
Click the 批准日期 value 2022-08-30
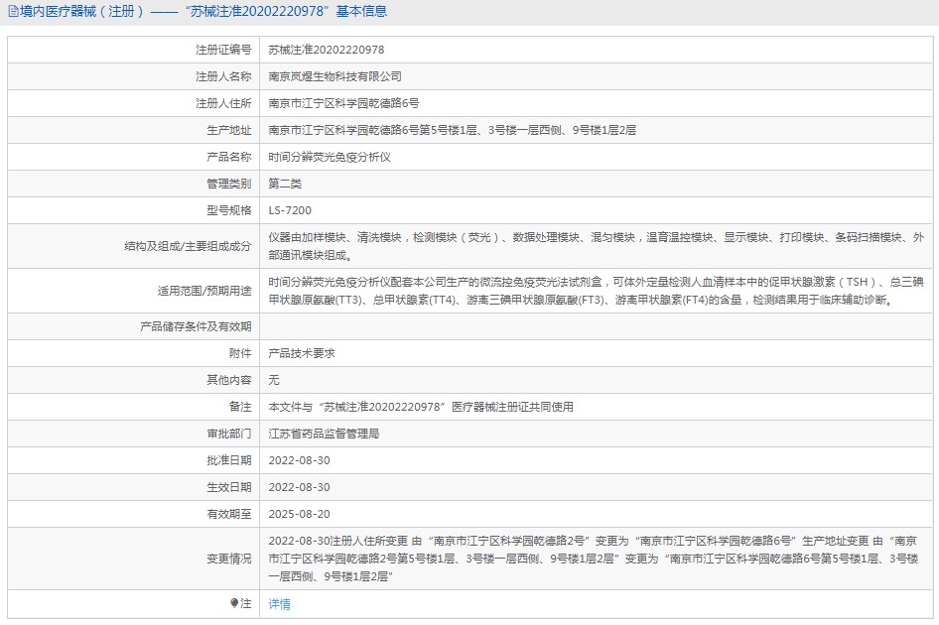pyautogui.click(x=299, y=460)
